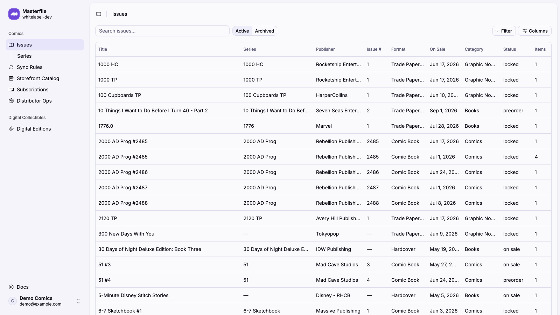
Task: Open the Series sidebar item
Action: [48, 56]
